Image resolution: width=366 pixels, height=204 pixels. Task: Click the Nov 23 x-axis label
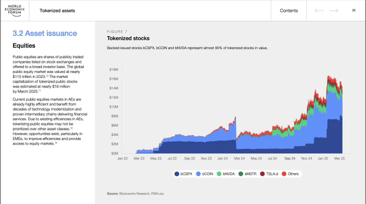click(x=206, y=158)
